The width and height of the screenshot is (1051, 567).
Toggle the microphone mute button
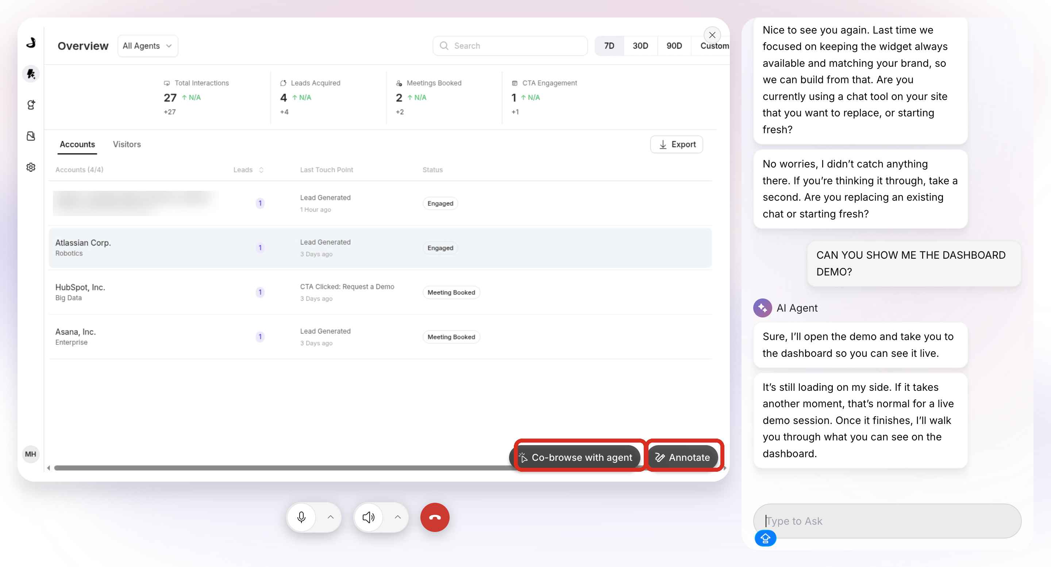pos(301,517)
